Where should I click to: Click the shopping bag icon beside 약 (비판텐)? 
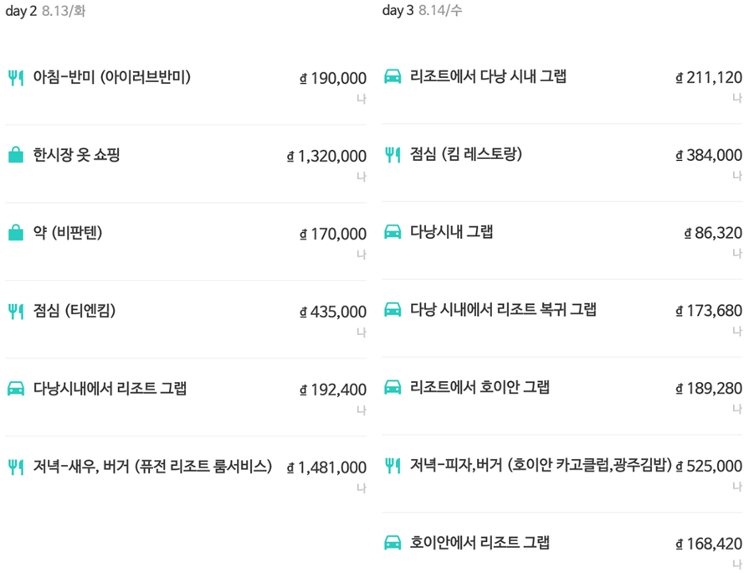point(15,234)
